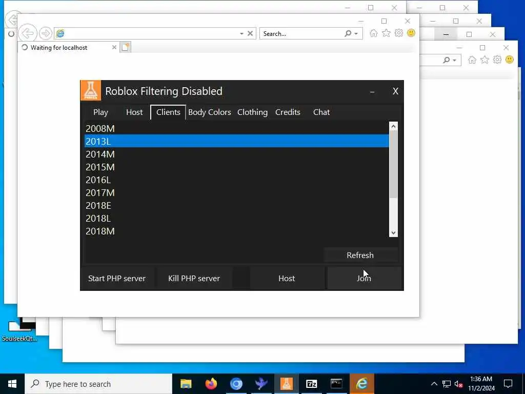
Task: Launch Firefox from the taskbar
Action: pos(211,384)
